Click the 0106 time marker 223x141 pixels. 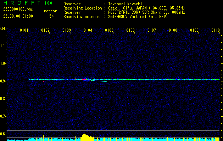click(130, 30)
